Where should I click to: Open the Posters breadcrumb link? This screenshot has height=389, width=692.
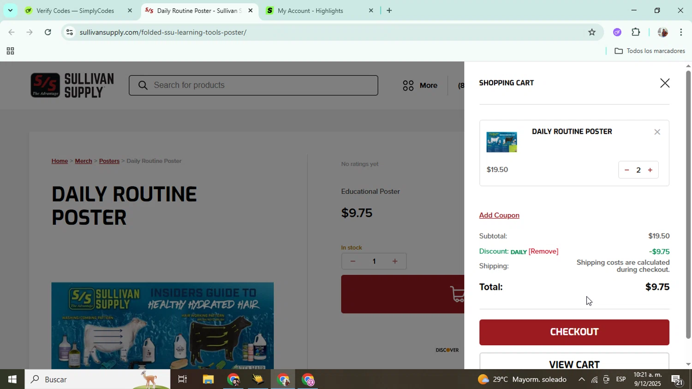[109, 161]
